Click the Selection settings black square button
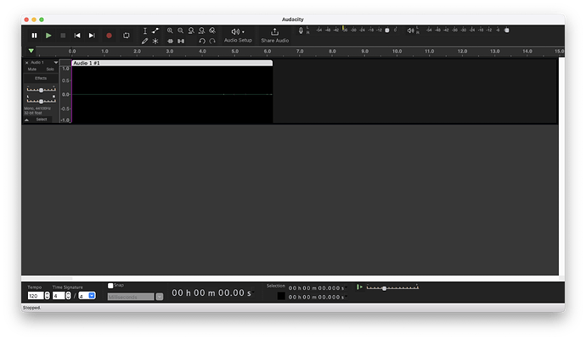Image resolution: width=586 pixels, height=340 pixels. 281,296
